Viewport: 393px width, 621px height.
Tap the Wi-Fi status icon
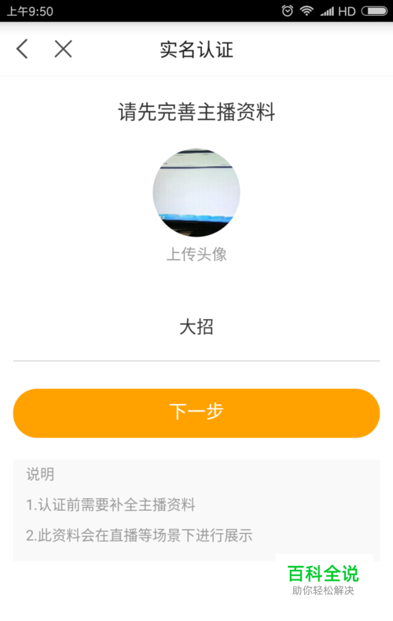click(307, 11)
